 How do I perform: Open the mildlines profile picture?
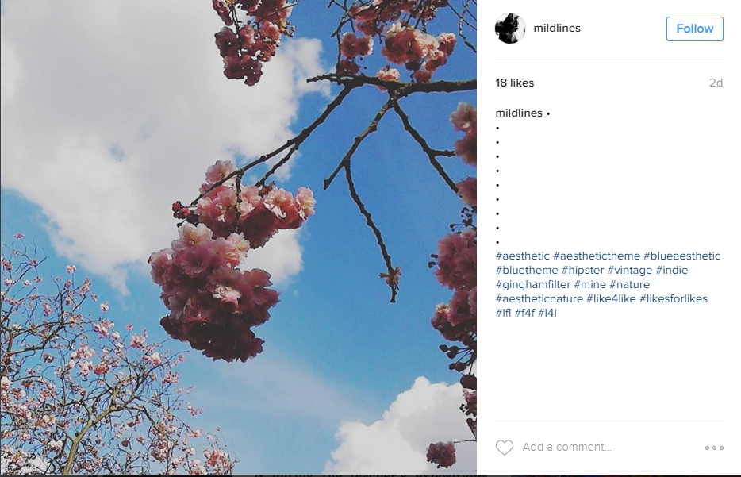click(x=510, y=29)
